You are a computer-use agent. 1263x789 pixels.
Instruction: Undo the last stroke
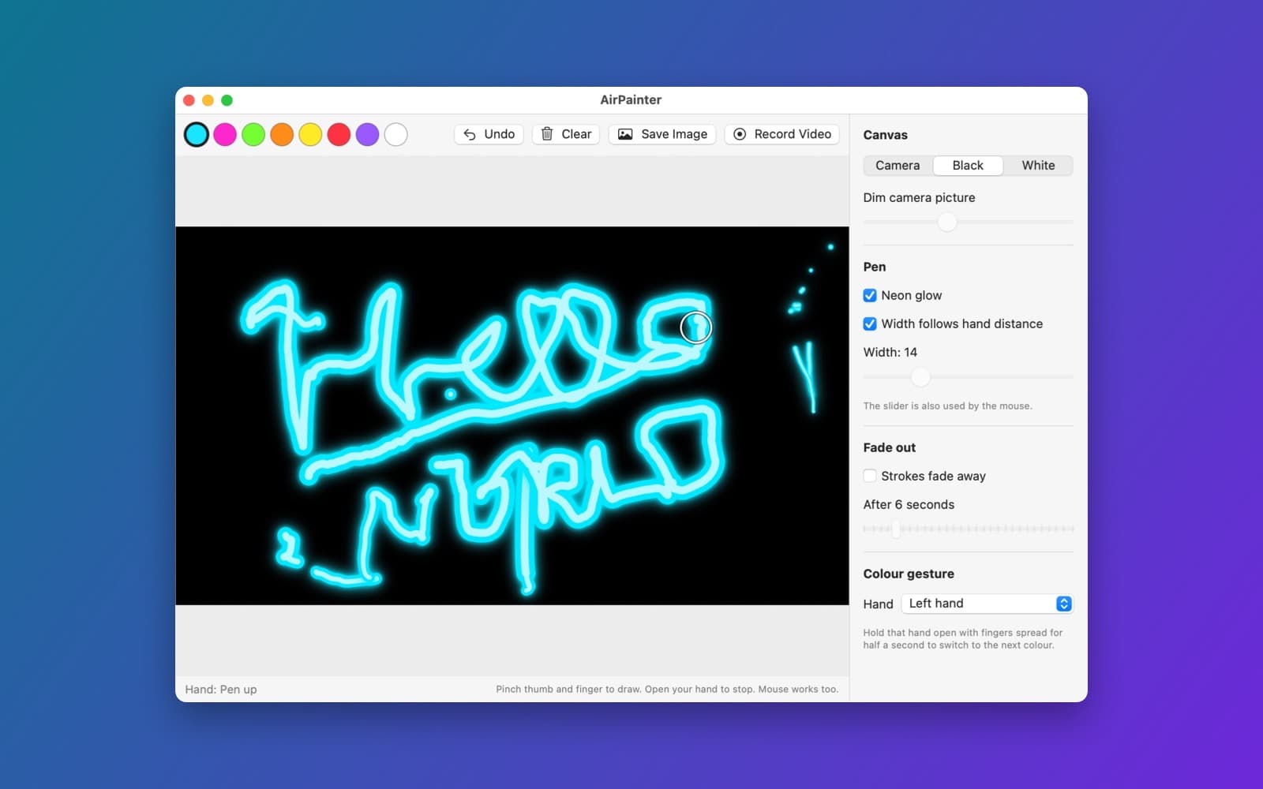pos(489,134)
